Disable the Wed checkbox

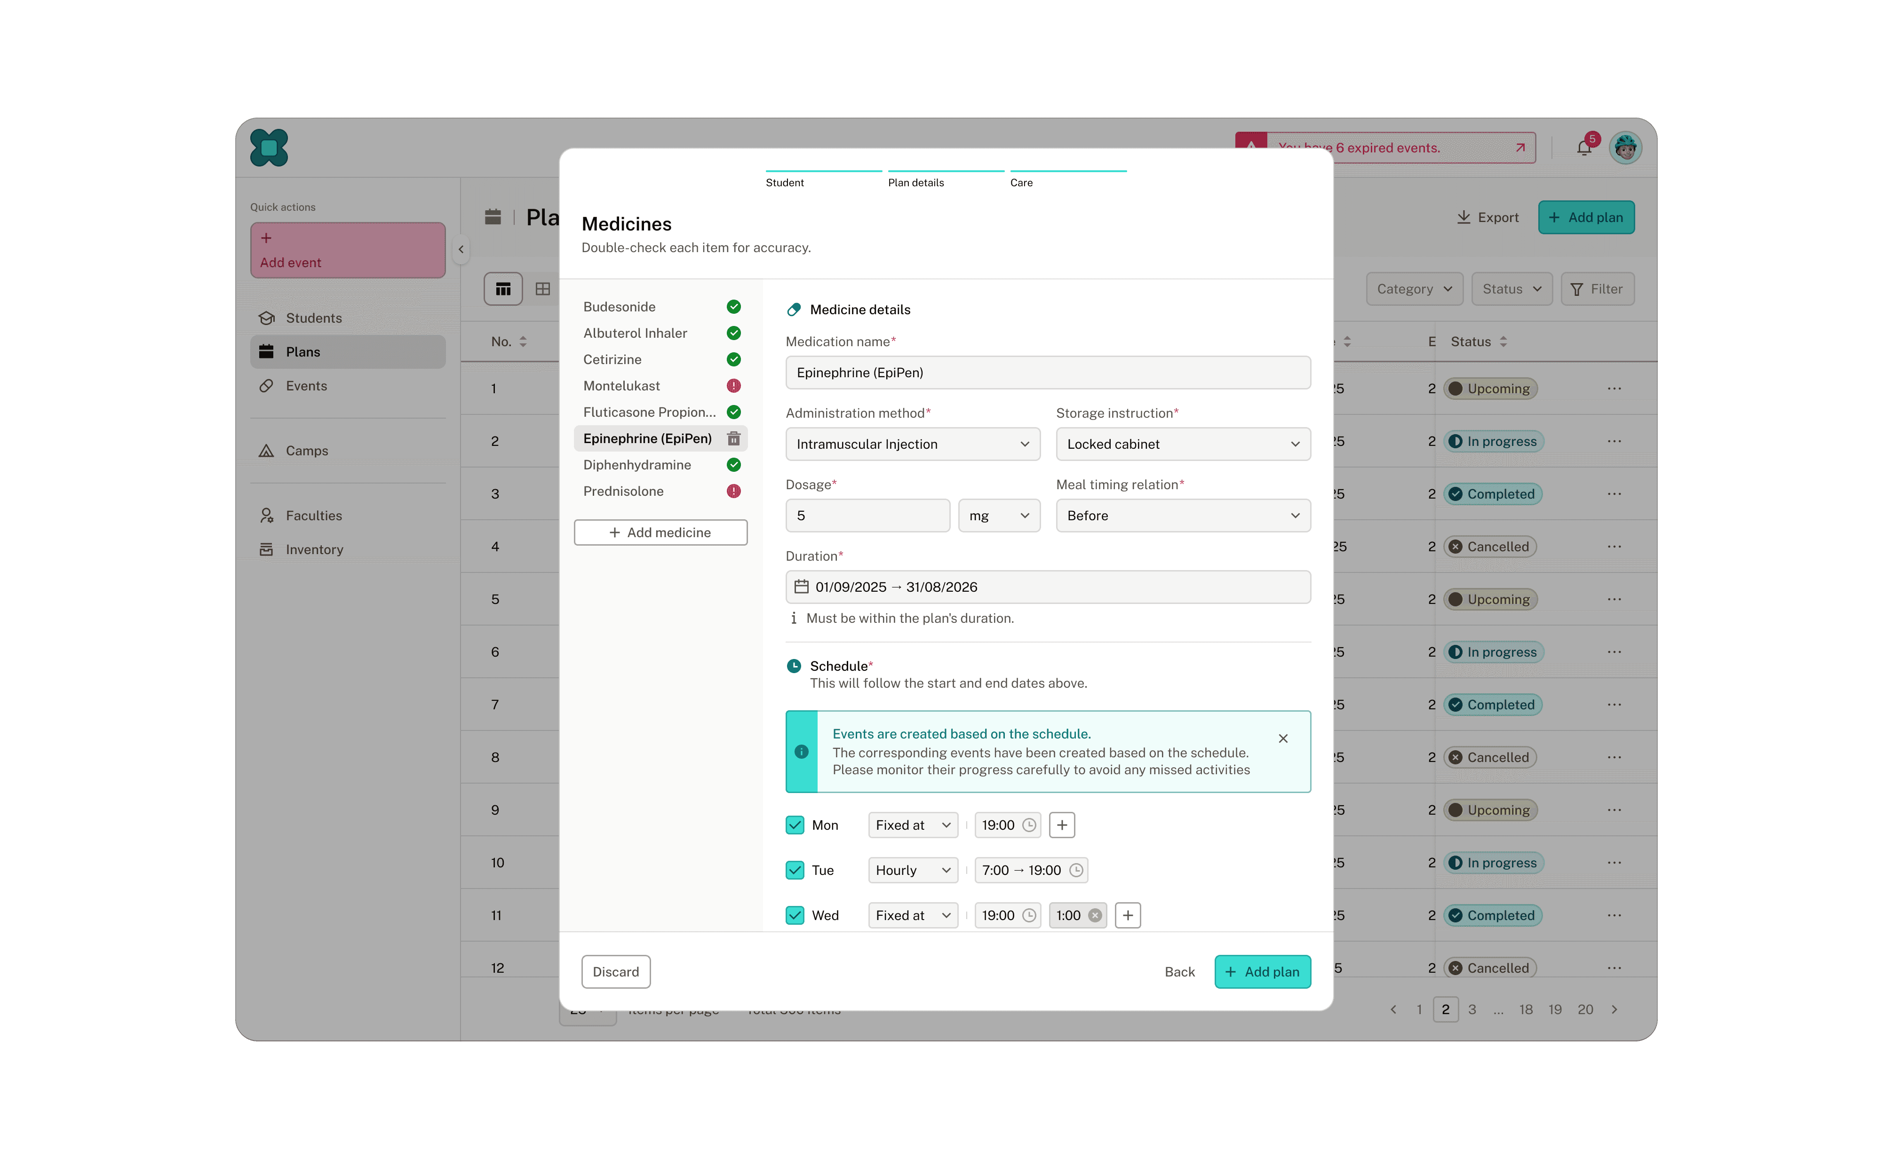(795, 915)
